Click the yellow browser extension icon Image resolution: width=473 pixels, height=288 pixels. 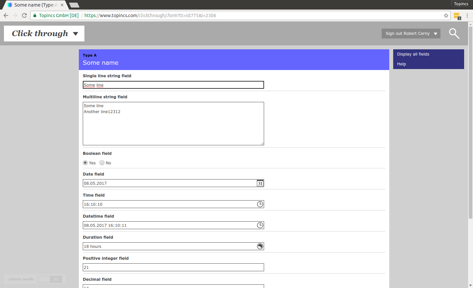pyautogui.click(x=457, y=15)
